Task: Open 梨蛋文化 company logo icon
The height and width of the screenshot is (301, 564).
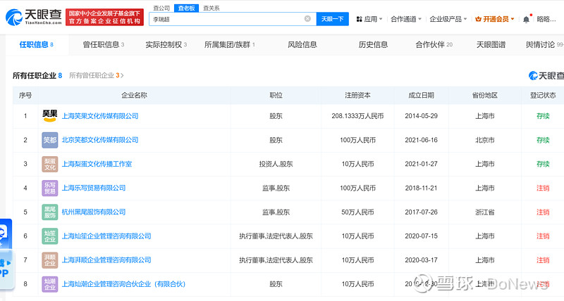Action: (49, 164)
